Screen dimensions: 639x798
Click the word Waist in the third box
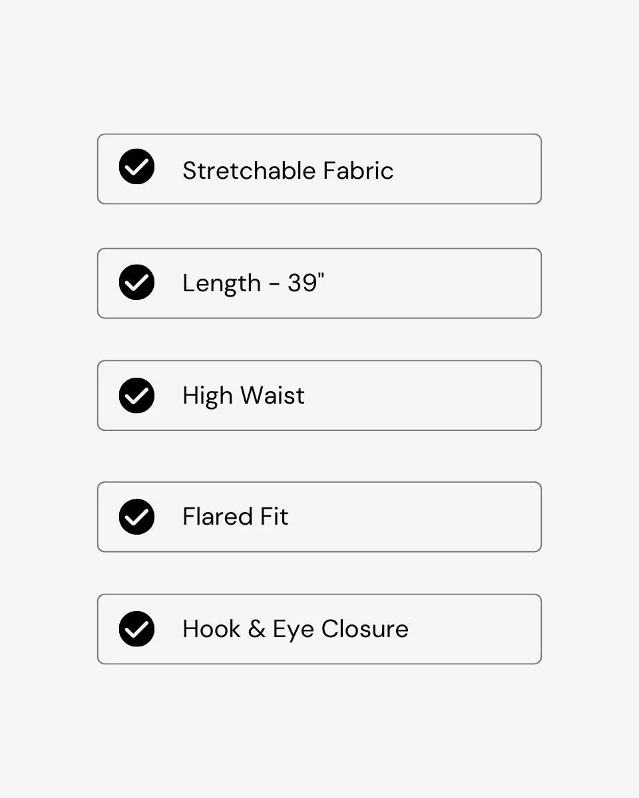click(272, 396)
